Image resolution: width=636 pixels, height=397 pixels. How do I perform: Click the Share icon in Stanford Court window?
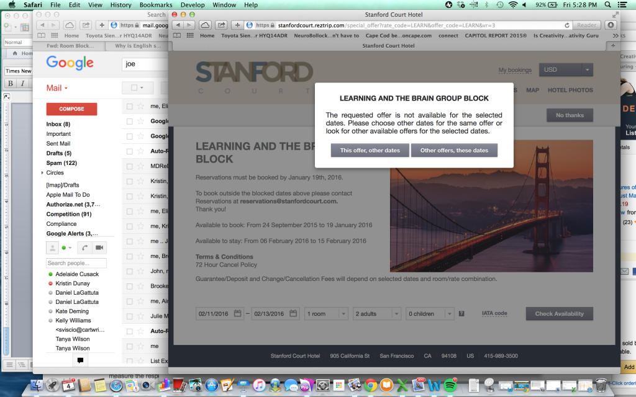coord(222,25)
